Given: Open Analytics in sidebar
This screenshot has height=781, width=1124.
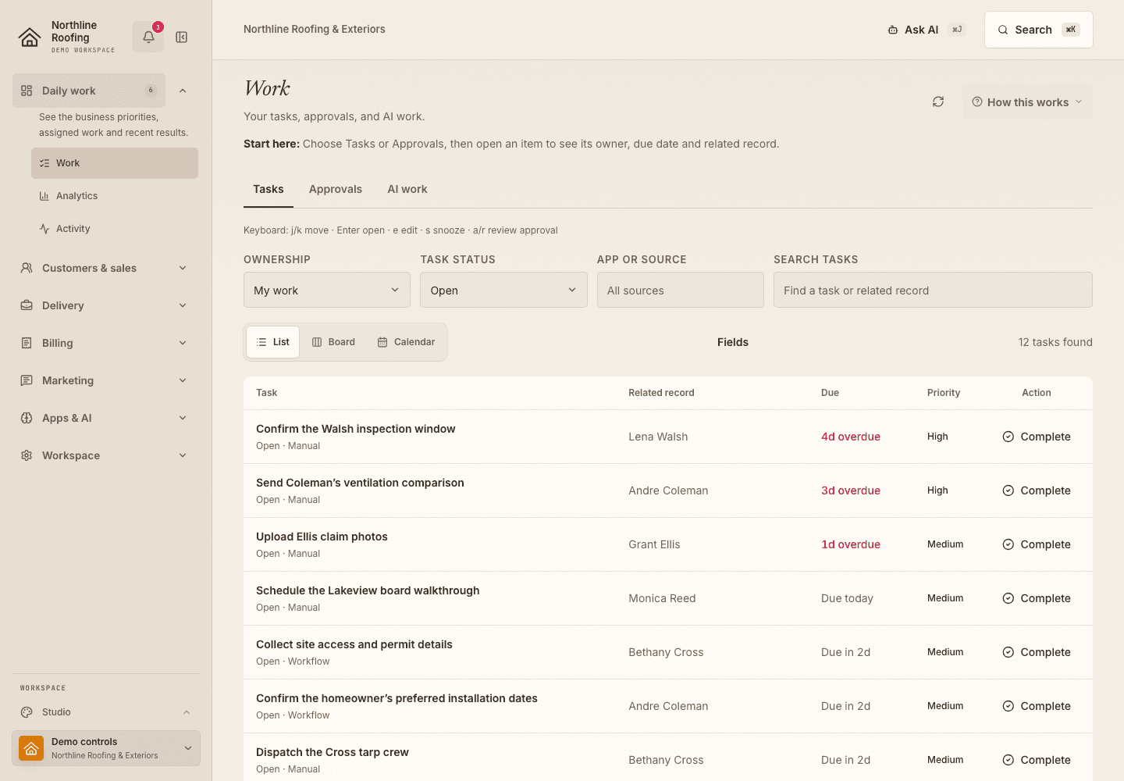Looking at the screenshot, I should (115, 196).
